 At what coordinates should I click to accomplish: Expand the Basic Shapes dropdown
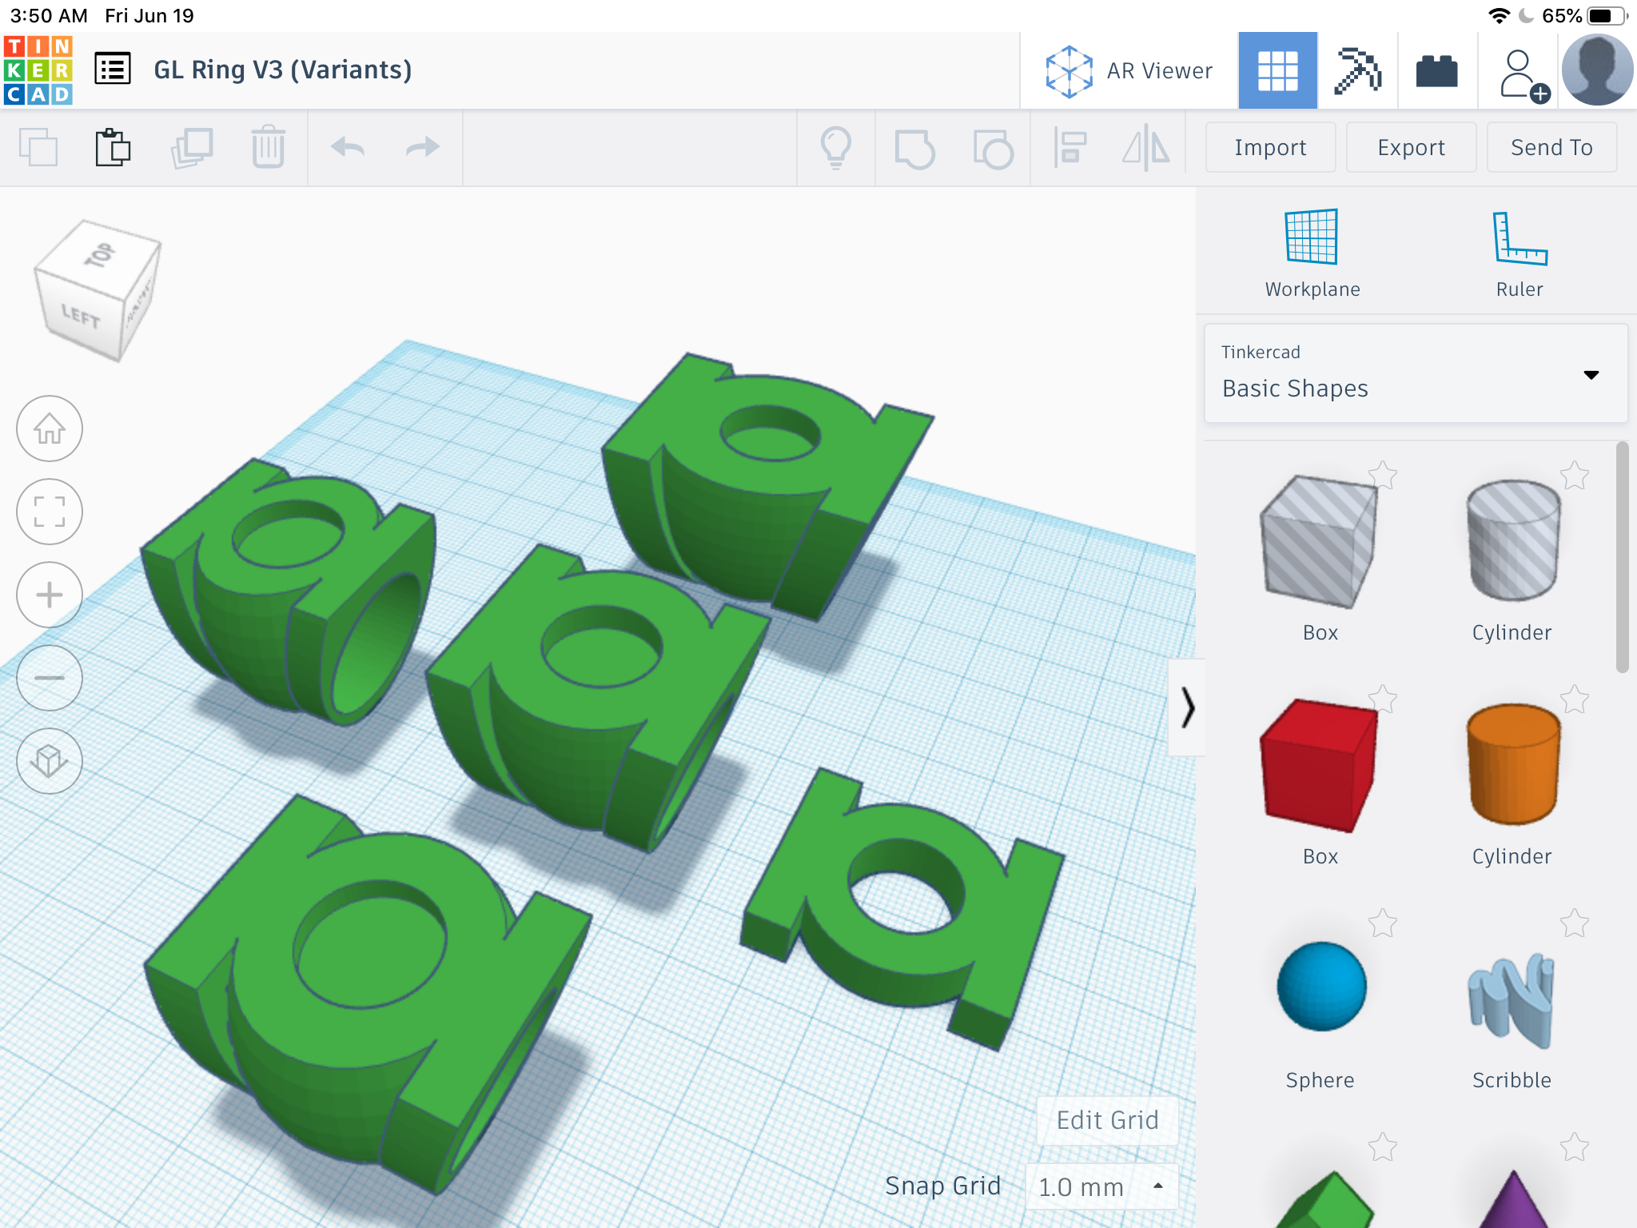pyautogui.click(x=1416, y=373)
